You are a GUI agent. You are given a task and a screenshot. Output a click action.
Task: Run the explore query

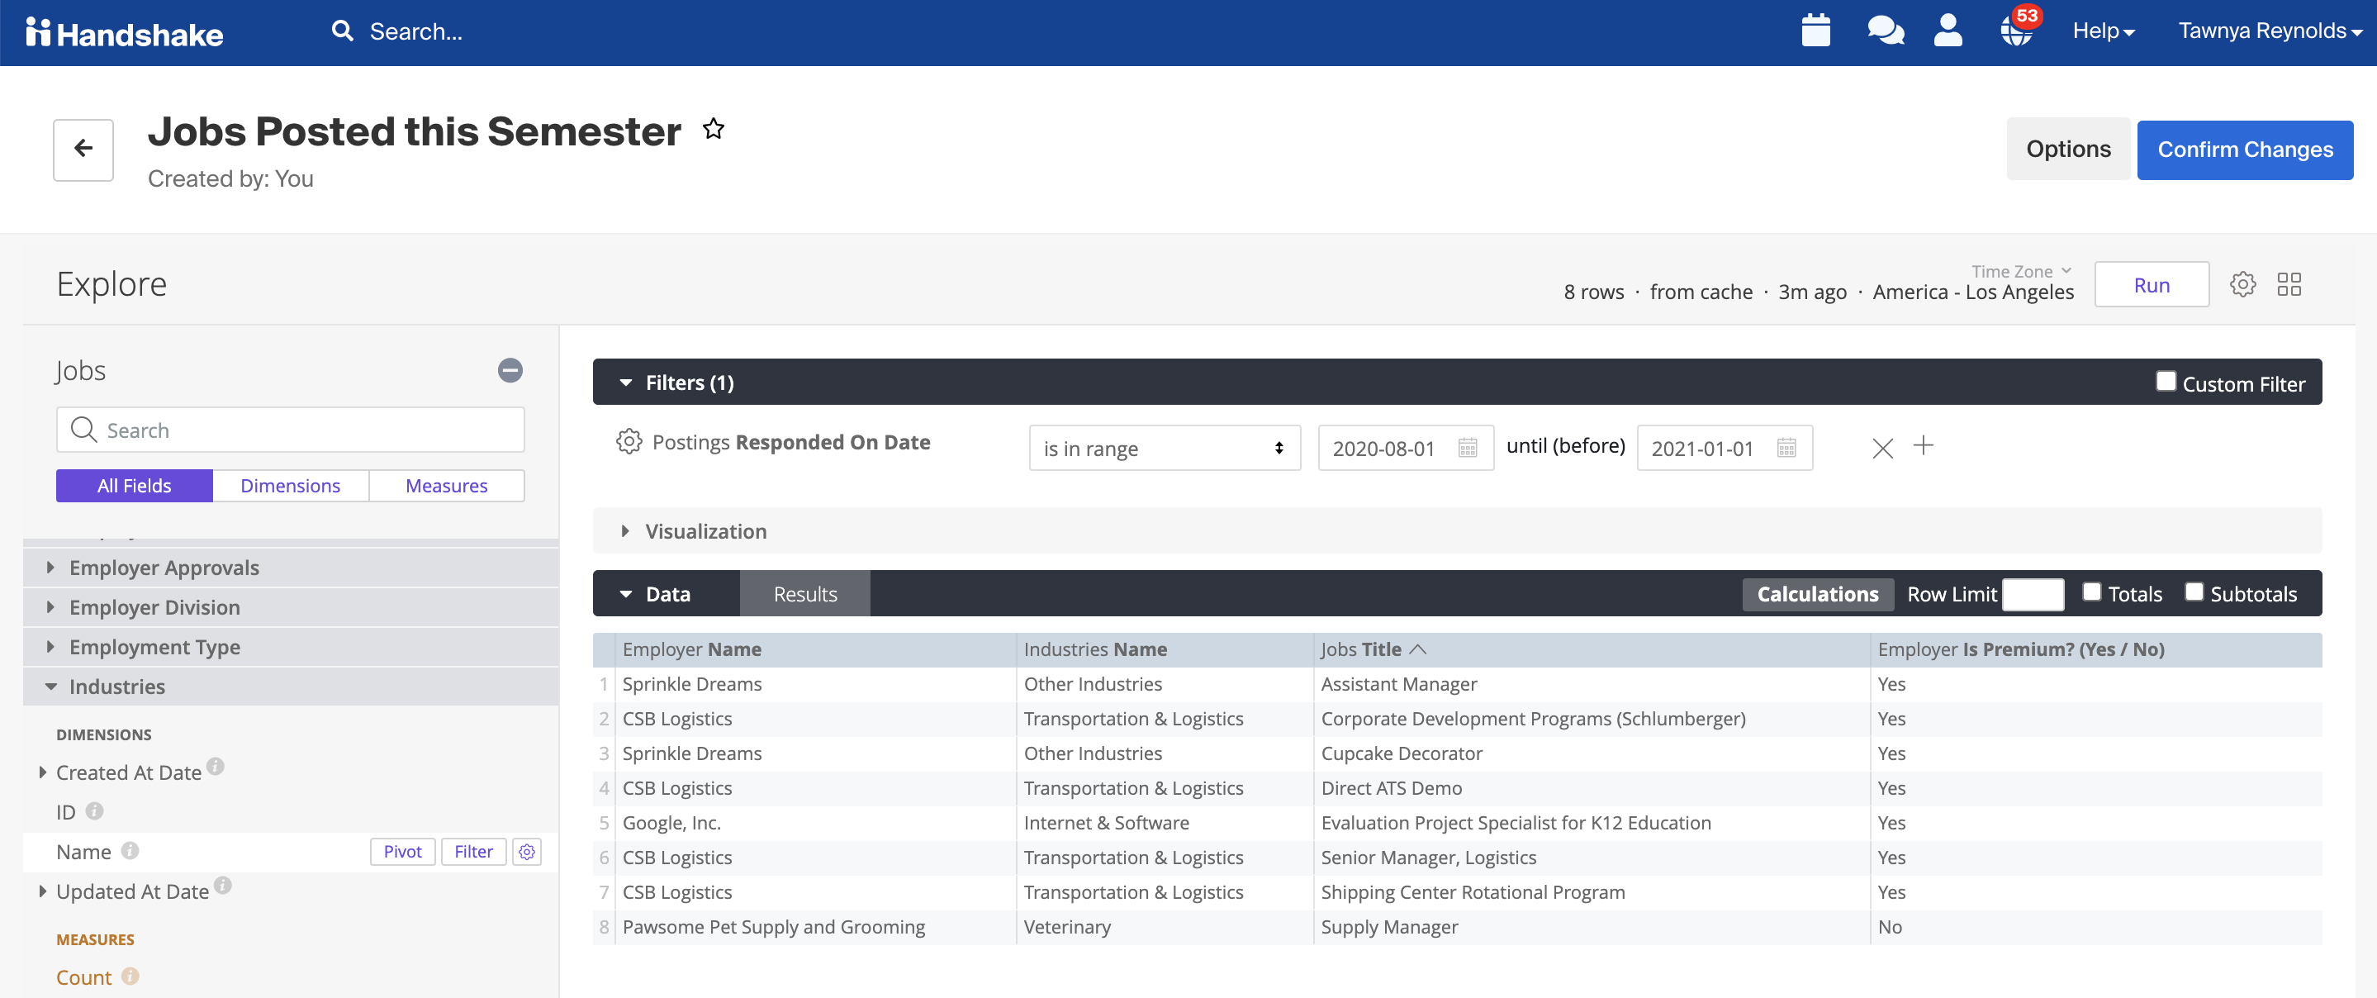point(2151,284)
